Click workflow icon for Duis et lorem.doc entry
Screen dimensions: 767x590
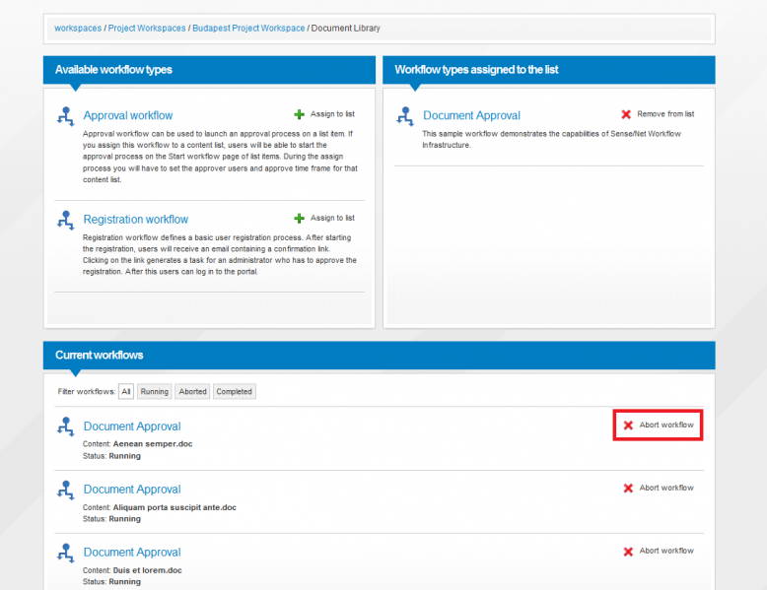[65, 553]
